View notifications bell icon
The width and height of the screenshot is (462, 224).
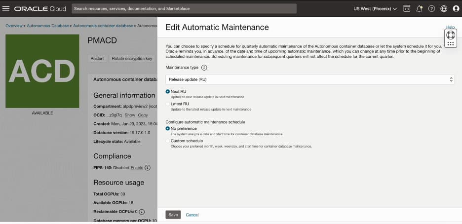point(419,8)
